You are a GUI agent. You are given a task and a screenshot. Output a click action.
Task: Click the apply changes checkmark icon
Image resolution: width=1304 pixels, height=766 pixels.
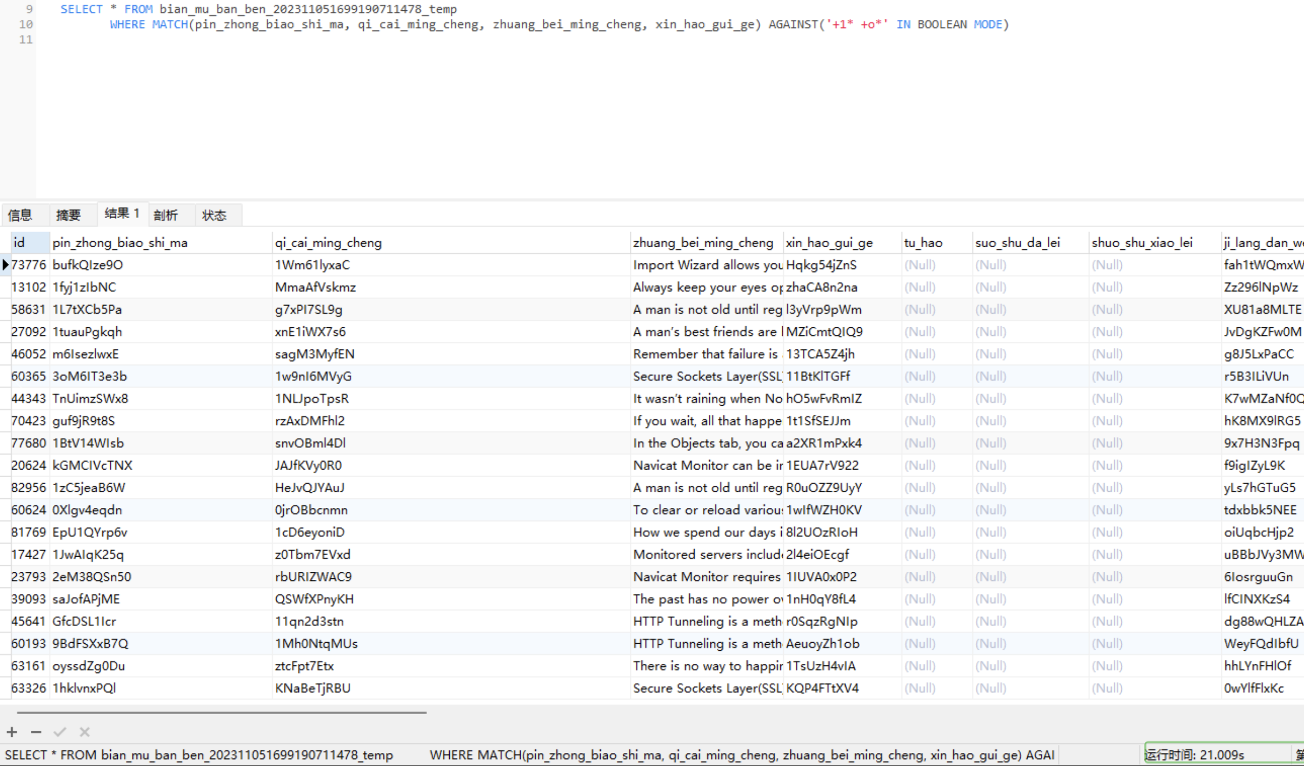(x=60, y=732)
